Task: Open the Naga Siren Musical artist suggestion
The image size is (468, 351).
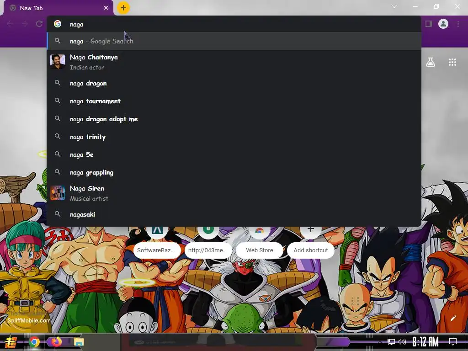Action: [x=234, y=193]
